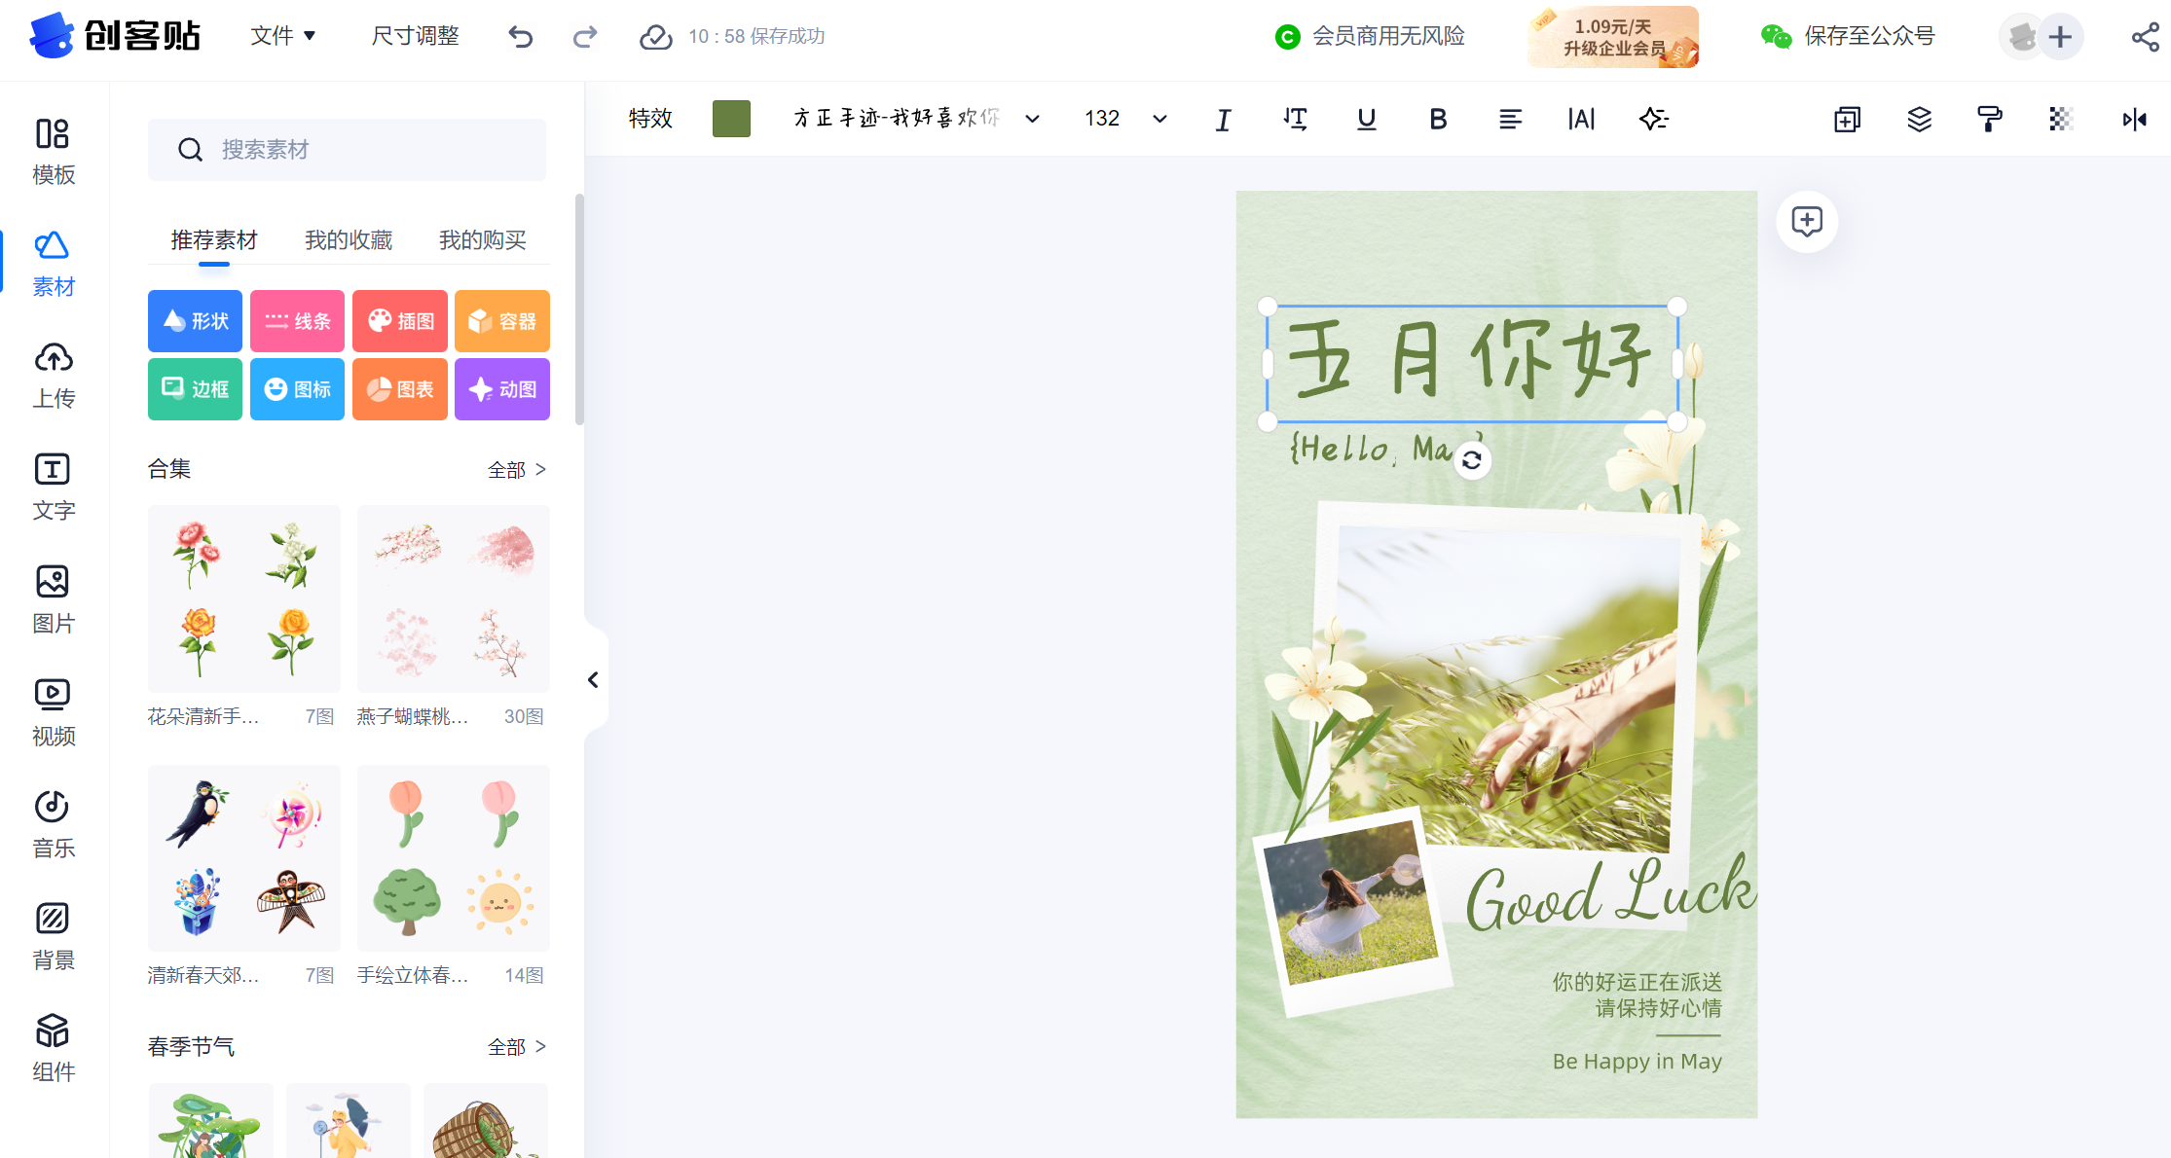Click the 动图 animated images category button
This screenshot has width=2171, height=1158.
tap(502, 389)
